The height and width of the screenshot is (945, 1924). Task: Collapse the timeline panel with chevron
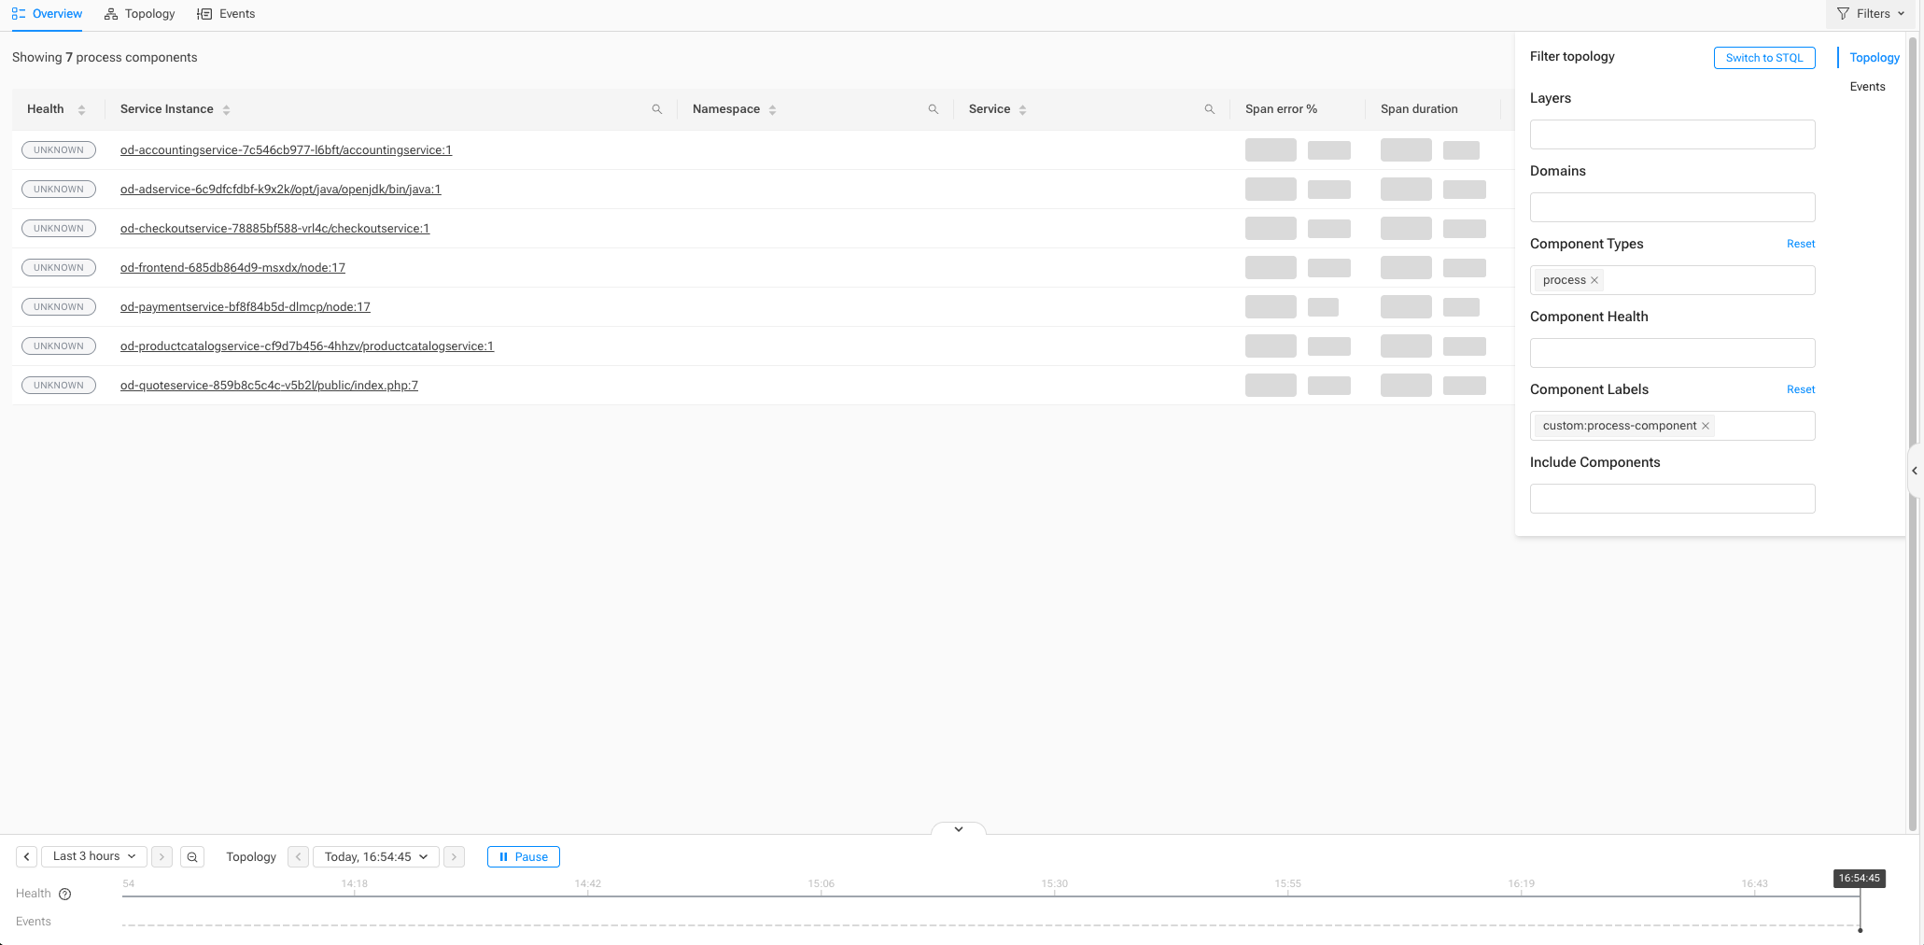tap(958, 829)
